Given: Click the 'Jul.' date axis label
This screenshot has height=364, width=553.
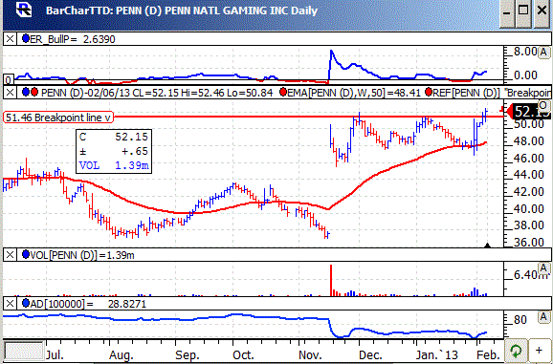Looking at the screenshot, I should coord(55,354).
